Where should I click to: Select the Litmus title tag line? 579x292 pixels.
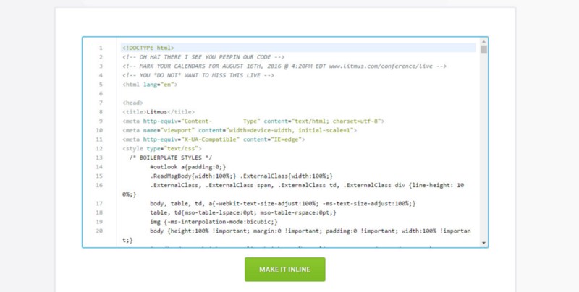tap(159, 112)
